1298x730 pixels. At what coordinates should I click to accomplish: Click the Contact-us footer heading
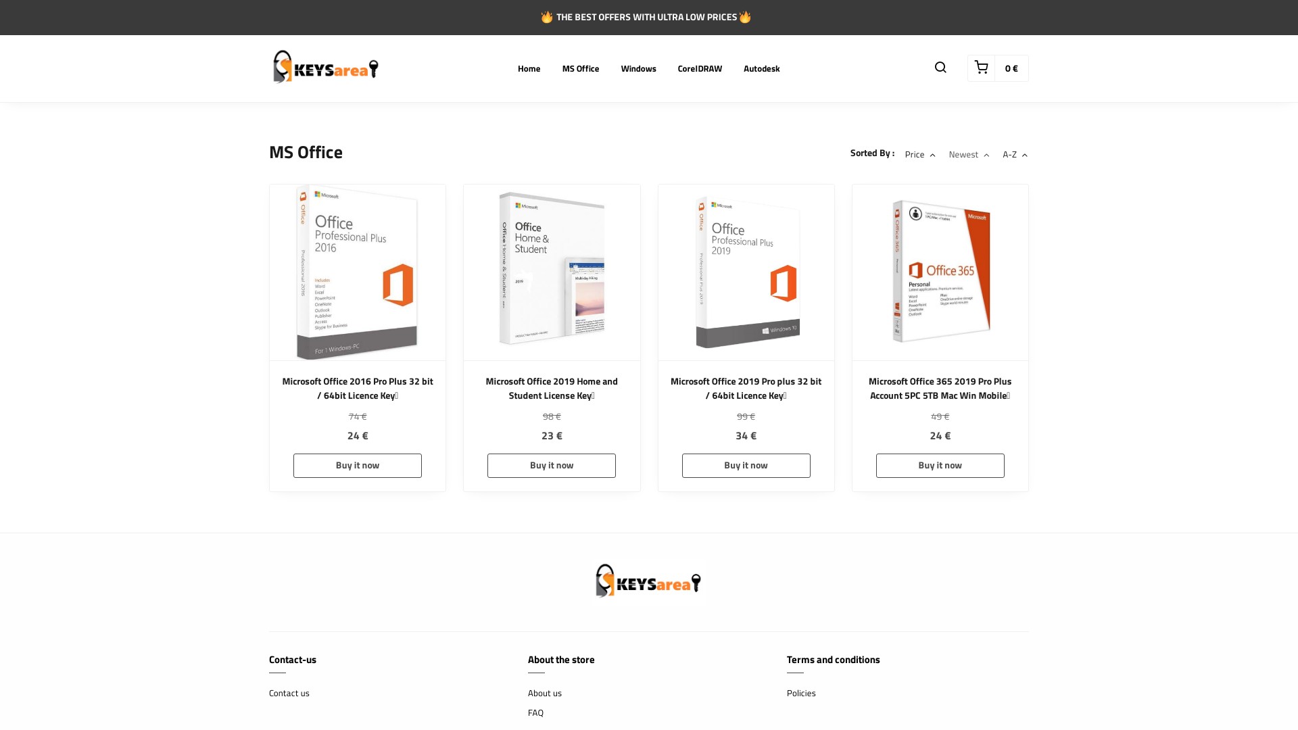tap(293, 660)
